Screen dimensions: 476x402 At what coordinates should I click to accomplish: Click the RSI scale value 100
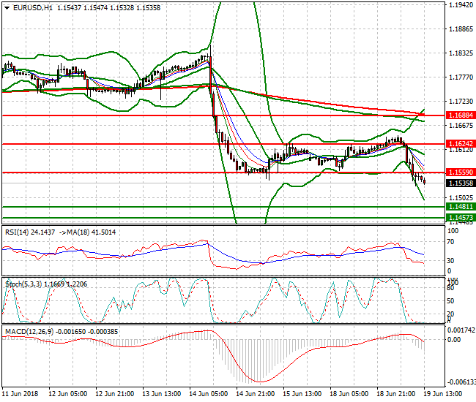453,231
